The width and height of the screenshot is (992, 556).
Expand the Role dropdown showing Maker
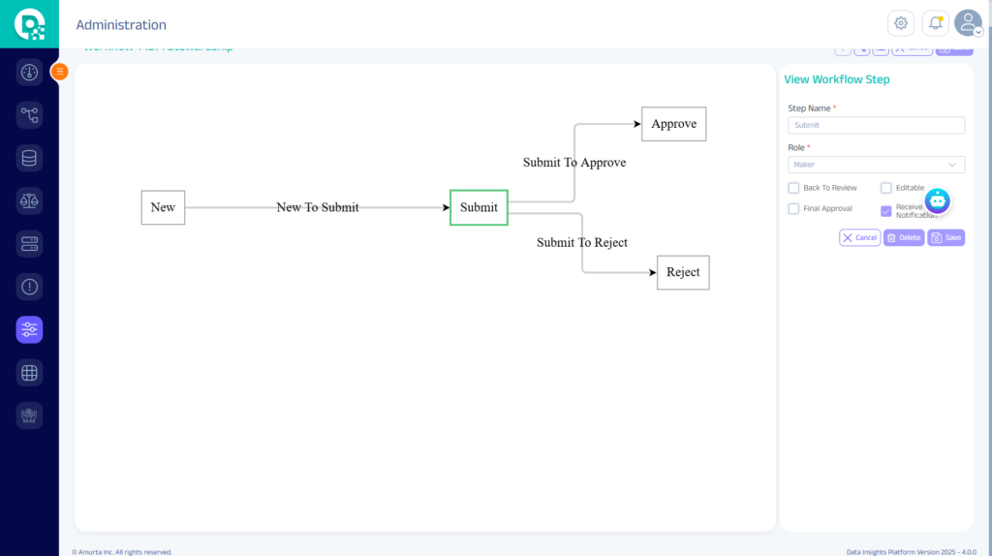click(x=876, y=165)
